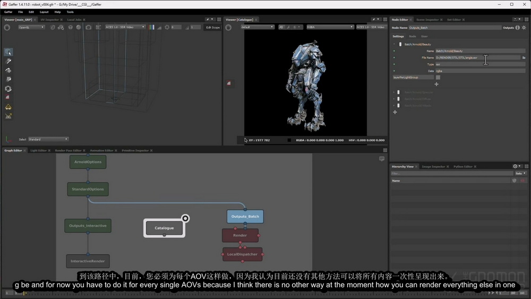The width and height of the screenshot is (531, 299).
Task: Click the Hierarchy View Filter field
Action: coord(452,173)
